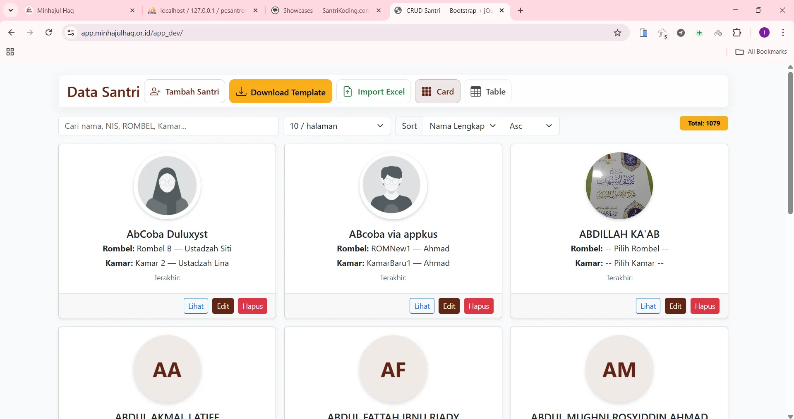Screen dimensions: 794x419
Task: Click Edit on ABDILLAH KA'AB card
Action: [x=675, y=306]
